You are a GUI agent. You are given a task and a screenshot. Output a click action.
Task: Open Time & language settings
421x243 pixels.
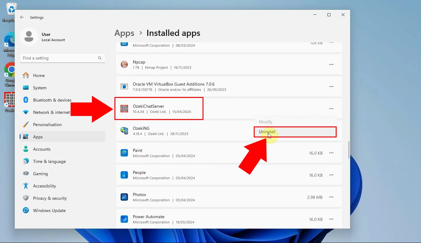(63, 161)
